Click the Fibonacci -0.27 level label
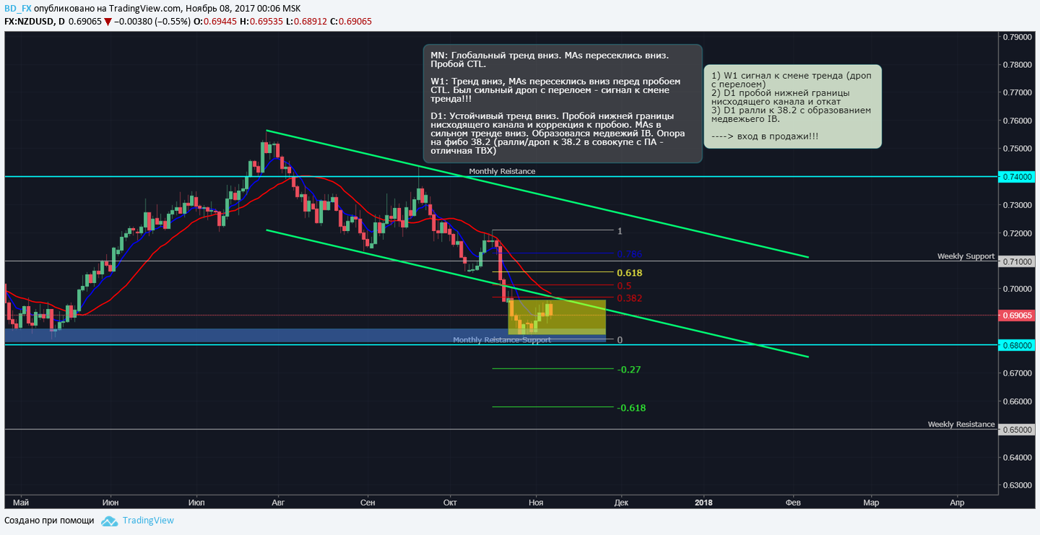 tap(629, 370)
